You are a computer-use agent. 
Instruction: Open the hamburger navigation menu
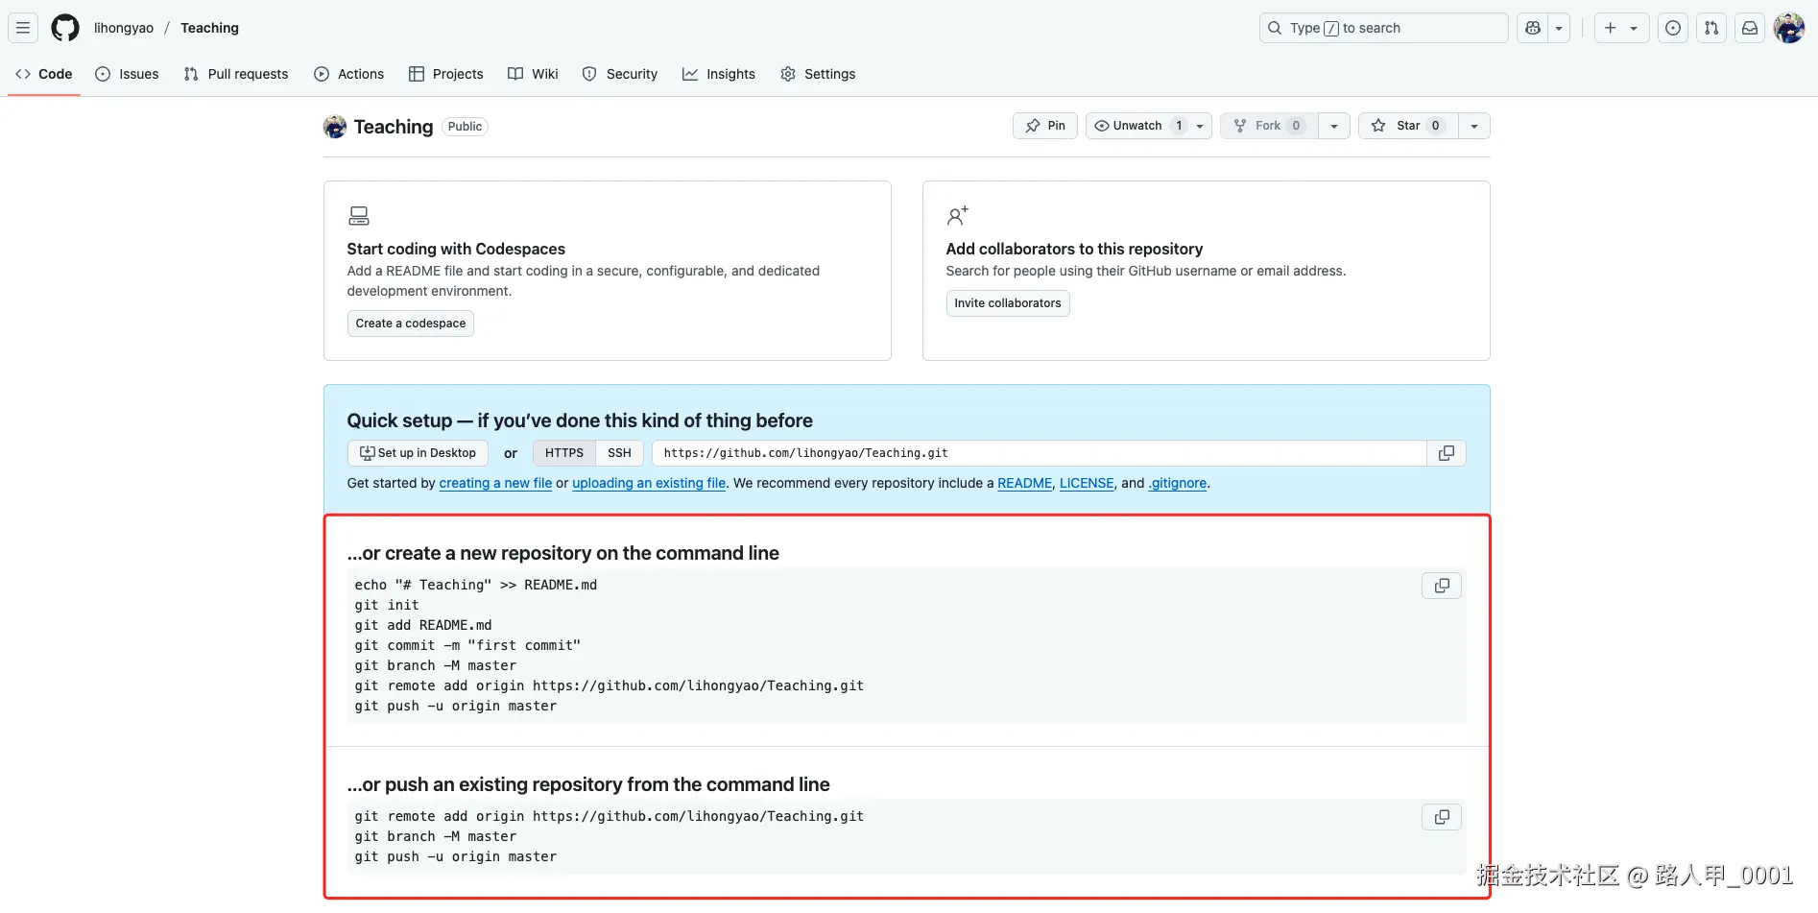click(x=23, y=28)
